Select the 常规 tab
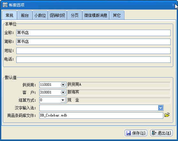 pos(9,15)
